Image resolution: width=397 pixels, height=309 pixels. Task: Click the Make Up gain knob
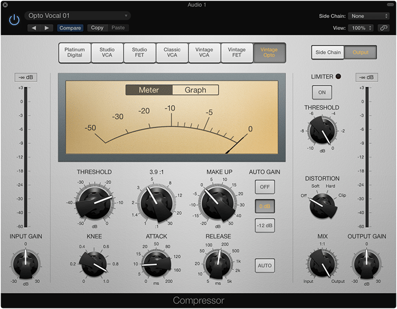click(x=218, y=203)
